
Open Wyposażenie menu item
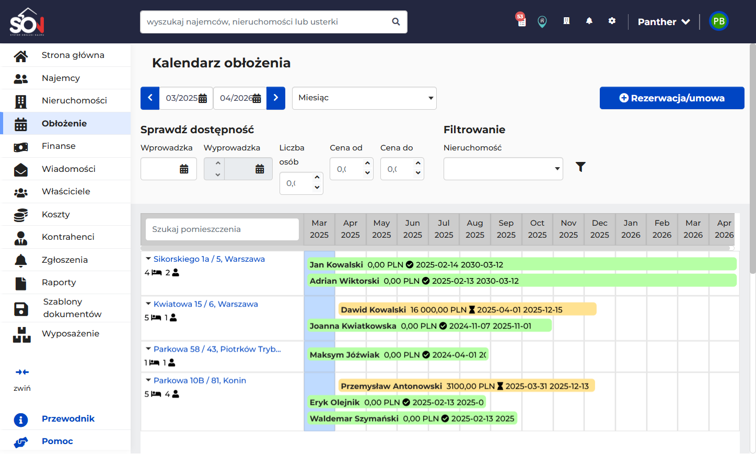coord(65,334)
